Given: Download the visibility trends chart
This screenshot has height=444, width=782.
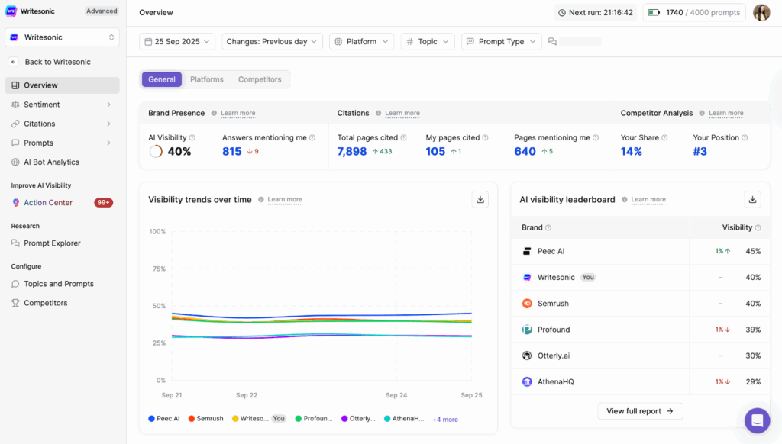Looking at the screenshot, I should [x=480, y=199].
